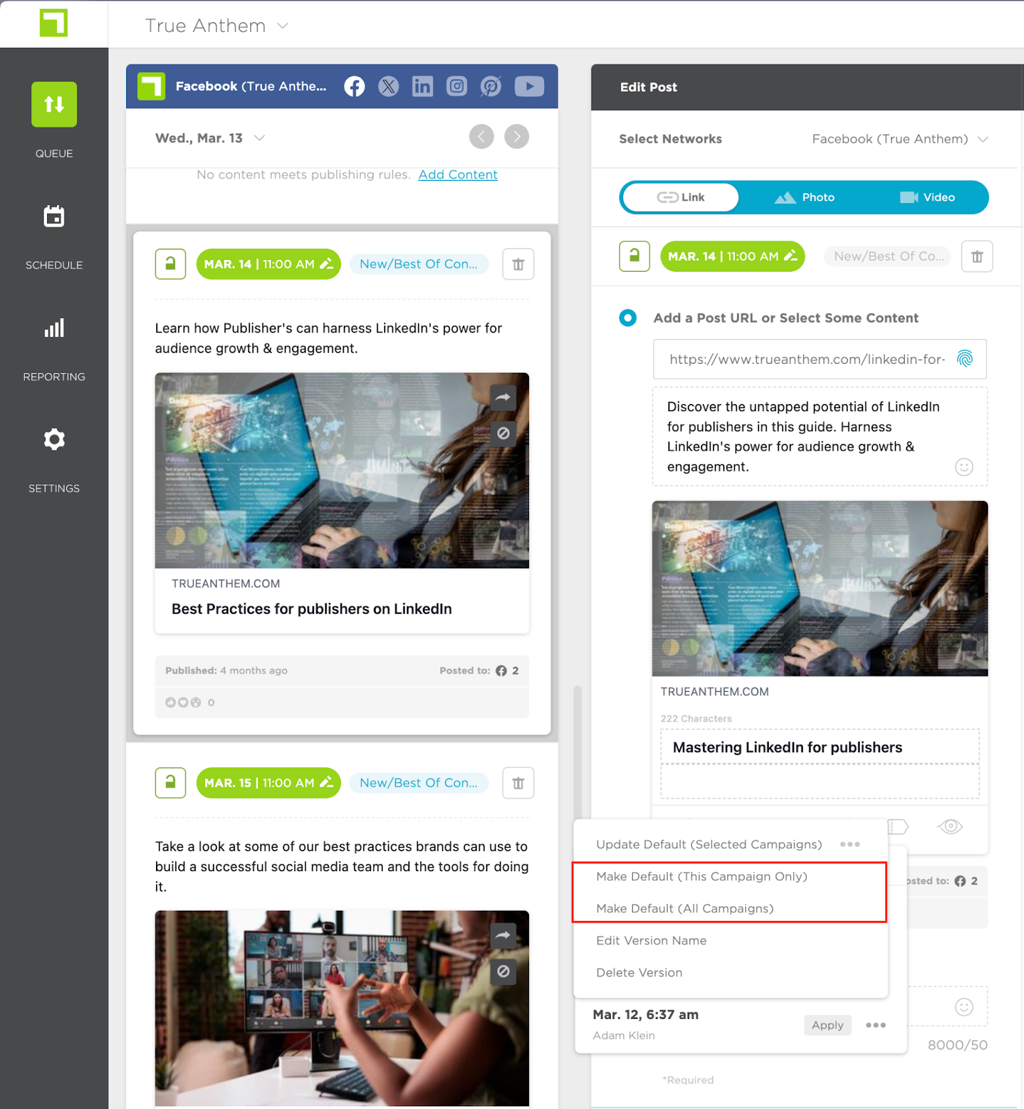1024x1109 pixels.
Task: Select the Facebook network icon
Action: 354,87
